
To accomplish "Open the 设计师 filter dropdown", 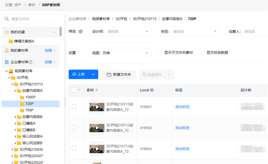I will (120, 31).
